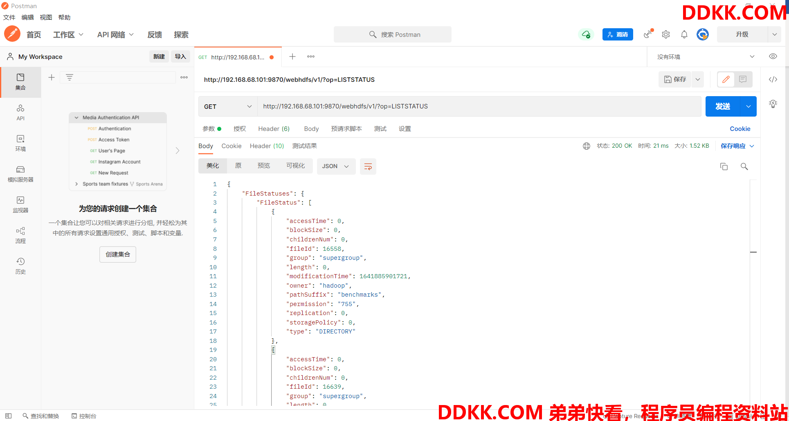Click the network globe icon in response

587,146
